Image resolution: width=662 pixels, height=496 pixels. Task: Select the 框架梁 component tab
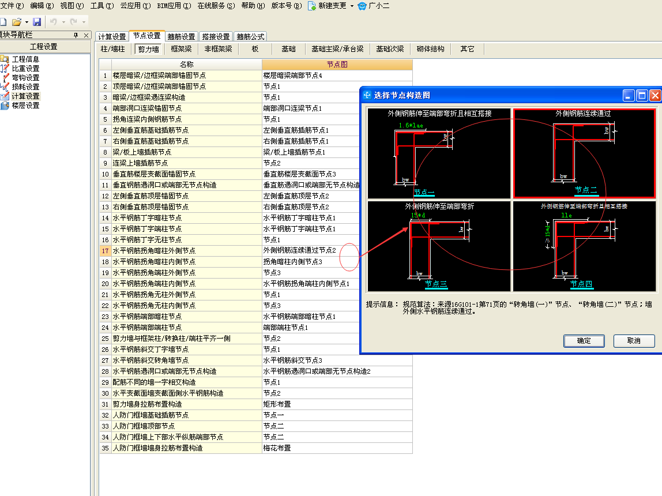pos(181,49)
